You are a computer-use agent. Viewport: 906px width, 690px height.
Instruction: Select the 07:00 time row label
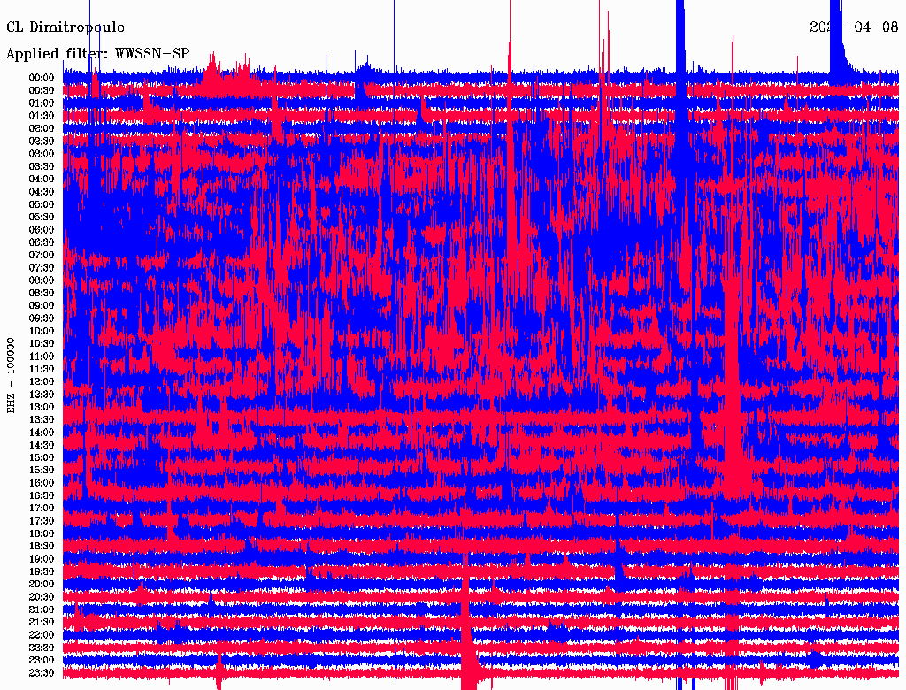point(42,255)
